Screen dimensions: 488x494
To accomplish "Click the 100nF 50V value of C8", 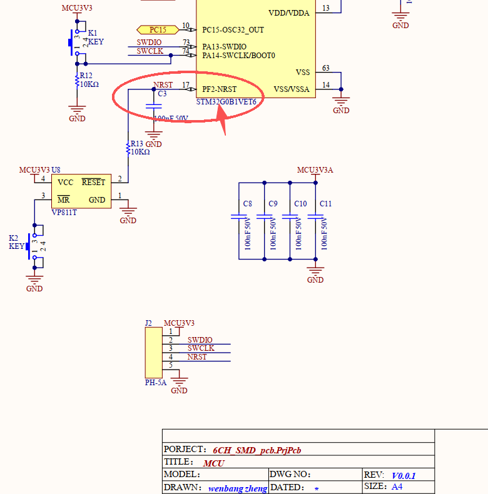I will pyautogui.click(x=248, y=234).
